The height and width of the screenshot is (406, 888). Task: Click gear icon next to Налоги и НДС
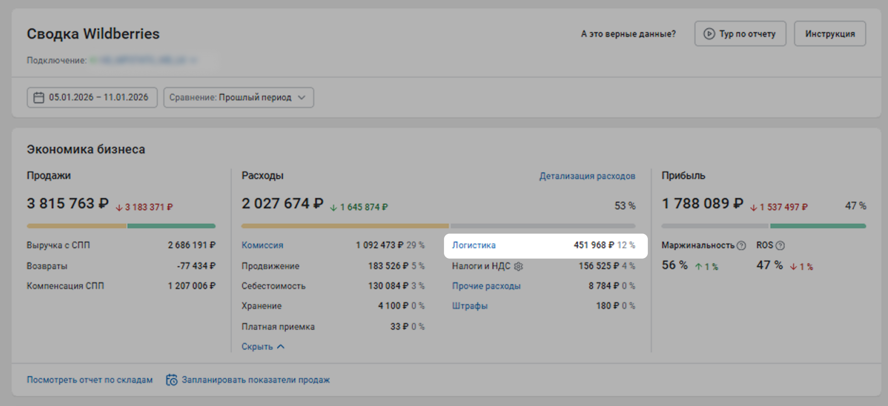tap(519, 266)
